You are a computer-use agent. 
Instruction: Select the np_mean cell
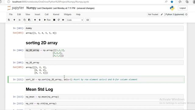click(x=104, y=97)
